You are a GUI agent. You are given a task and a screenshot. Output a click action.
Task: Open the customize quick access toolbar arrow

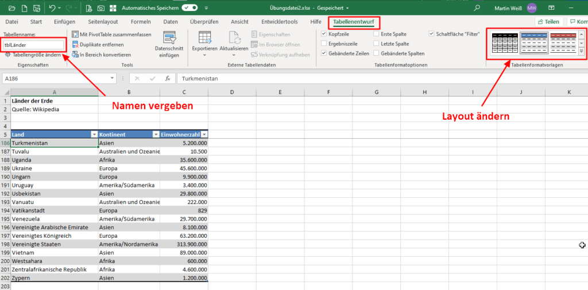tap(207, 8)
